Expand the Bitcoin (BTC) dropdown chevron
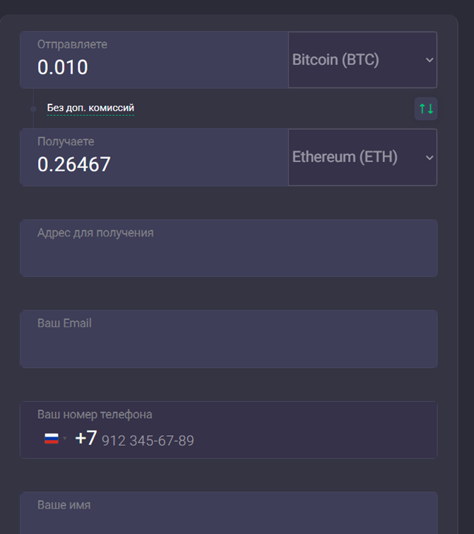 point(429,60)
